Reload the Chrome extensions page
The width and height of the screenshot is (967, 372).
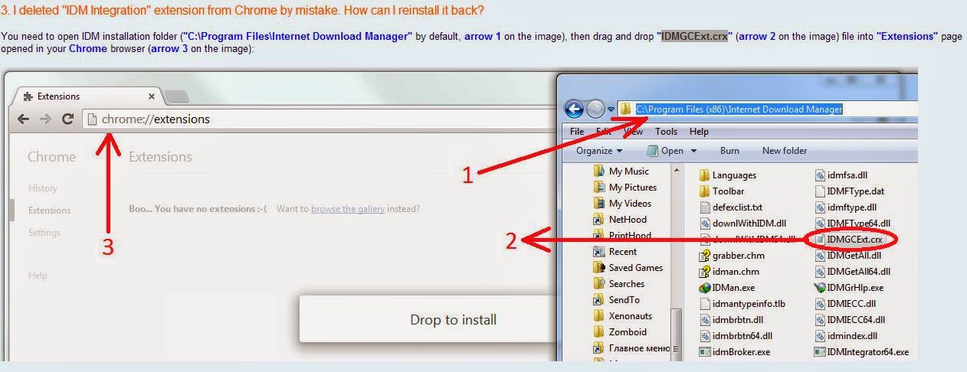(67, 119)
